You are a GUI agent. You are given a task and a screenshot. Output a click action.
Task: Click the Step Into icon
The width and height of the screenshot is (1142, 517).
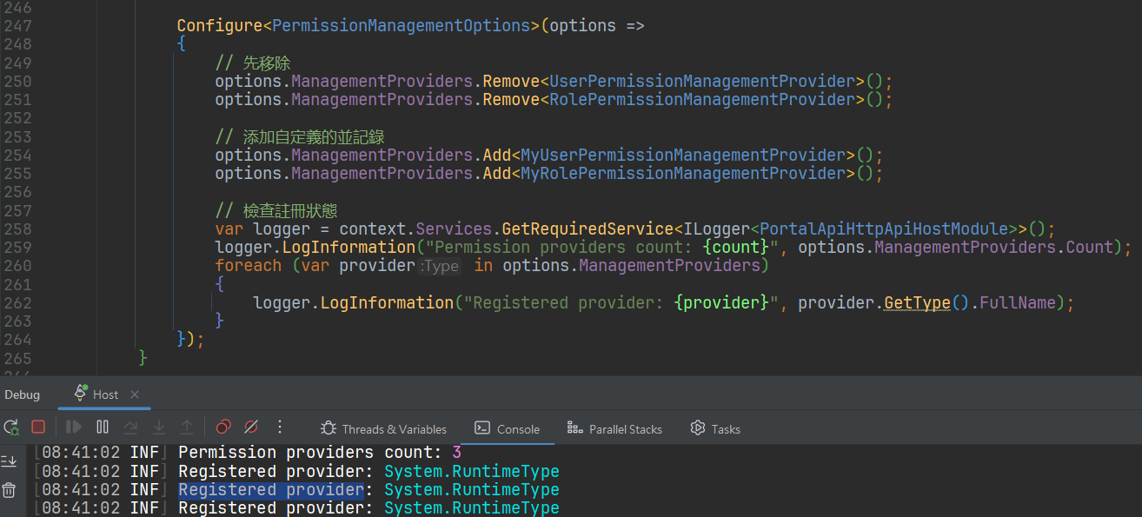pyautogui.click(x=159, y=427)
